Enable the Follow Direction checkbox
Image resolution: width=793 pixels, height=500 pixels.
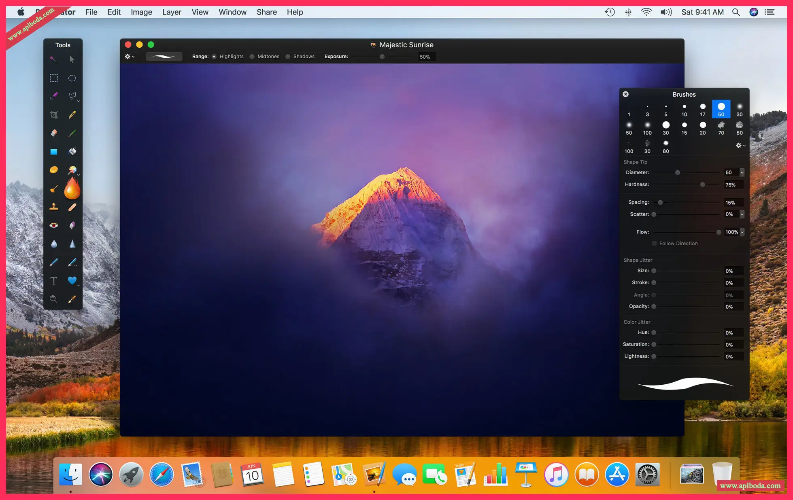point(654,243)
